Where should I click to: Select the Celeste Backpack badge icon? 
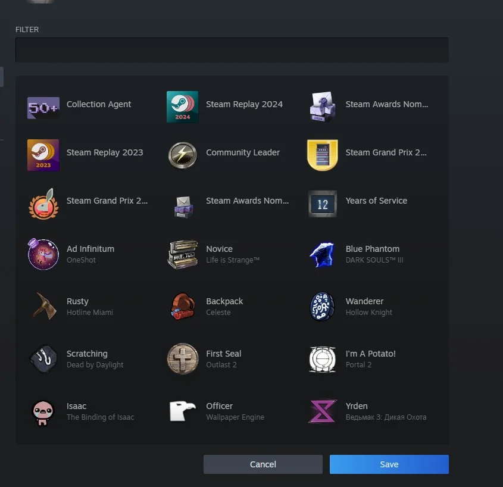[182, 307]
